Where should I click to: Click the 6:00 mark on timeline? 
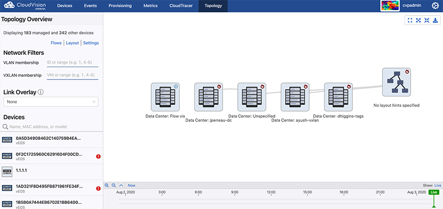(x=198, y=192)
